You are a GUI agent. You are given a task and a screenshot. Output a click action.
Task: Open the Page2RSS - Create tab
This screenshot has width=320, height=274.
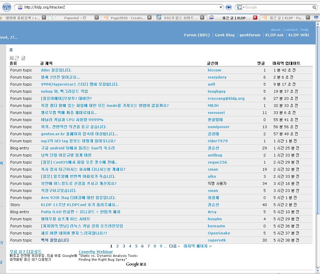[127, 18]
